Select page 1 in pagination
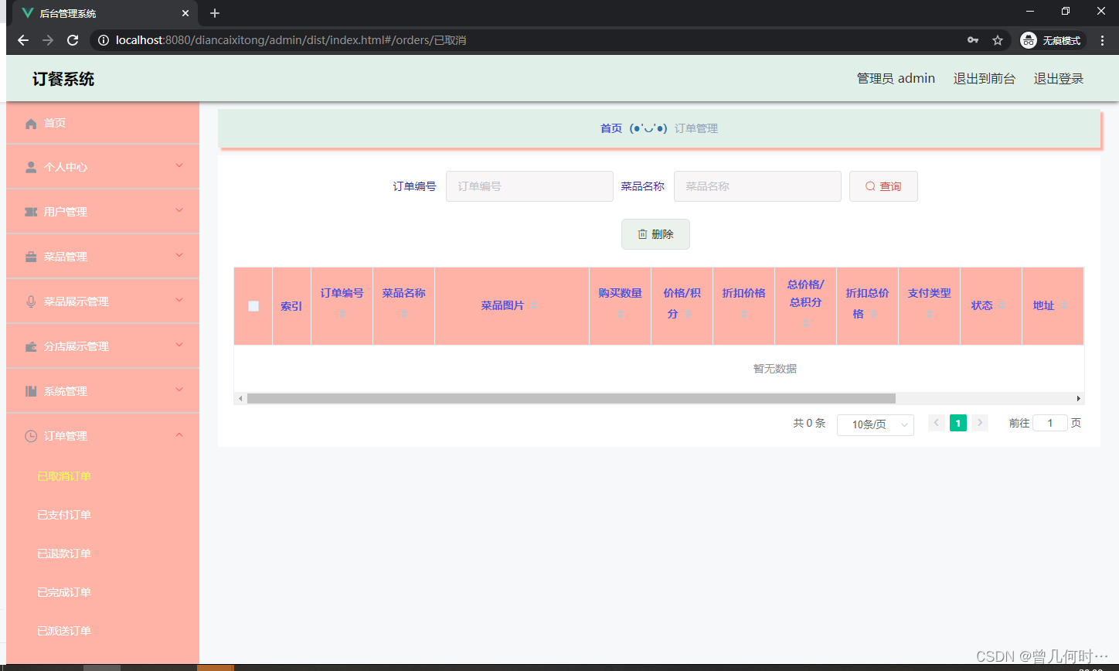Image resolution: width=1119 pixels, height=671 pixels. point(958,423)
